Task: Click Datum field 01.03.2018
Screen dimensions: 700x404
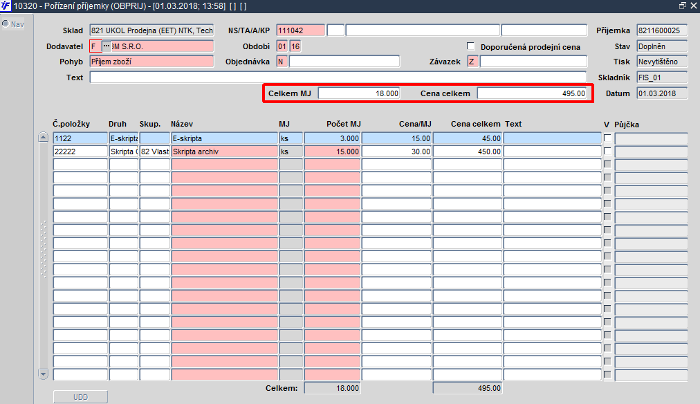Action: click(662, 93)
